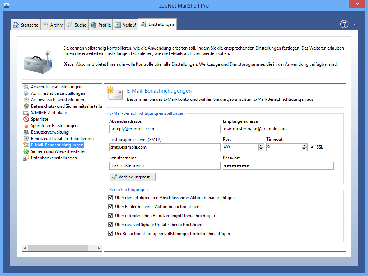Click the Archiv envelope tab icon
The height and width of the screenshot is (276, 368).
click(x=45, y=25)
